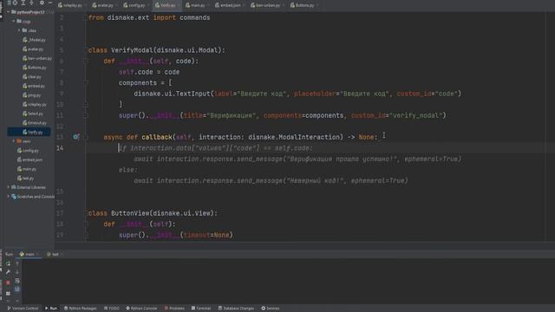Viewport: 555px width, 312px height.
Task: Click the collapse all icon in Project panel
Action: coord(31,3)
